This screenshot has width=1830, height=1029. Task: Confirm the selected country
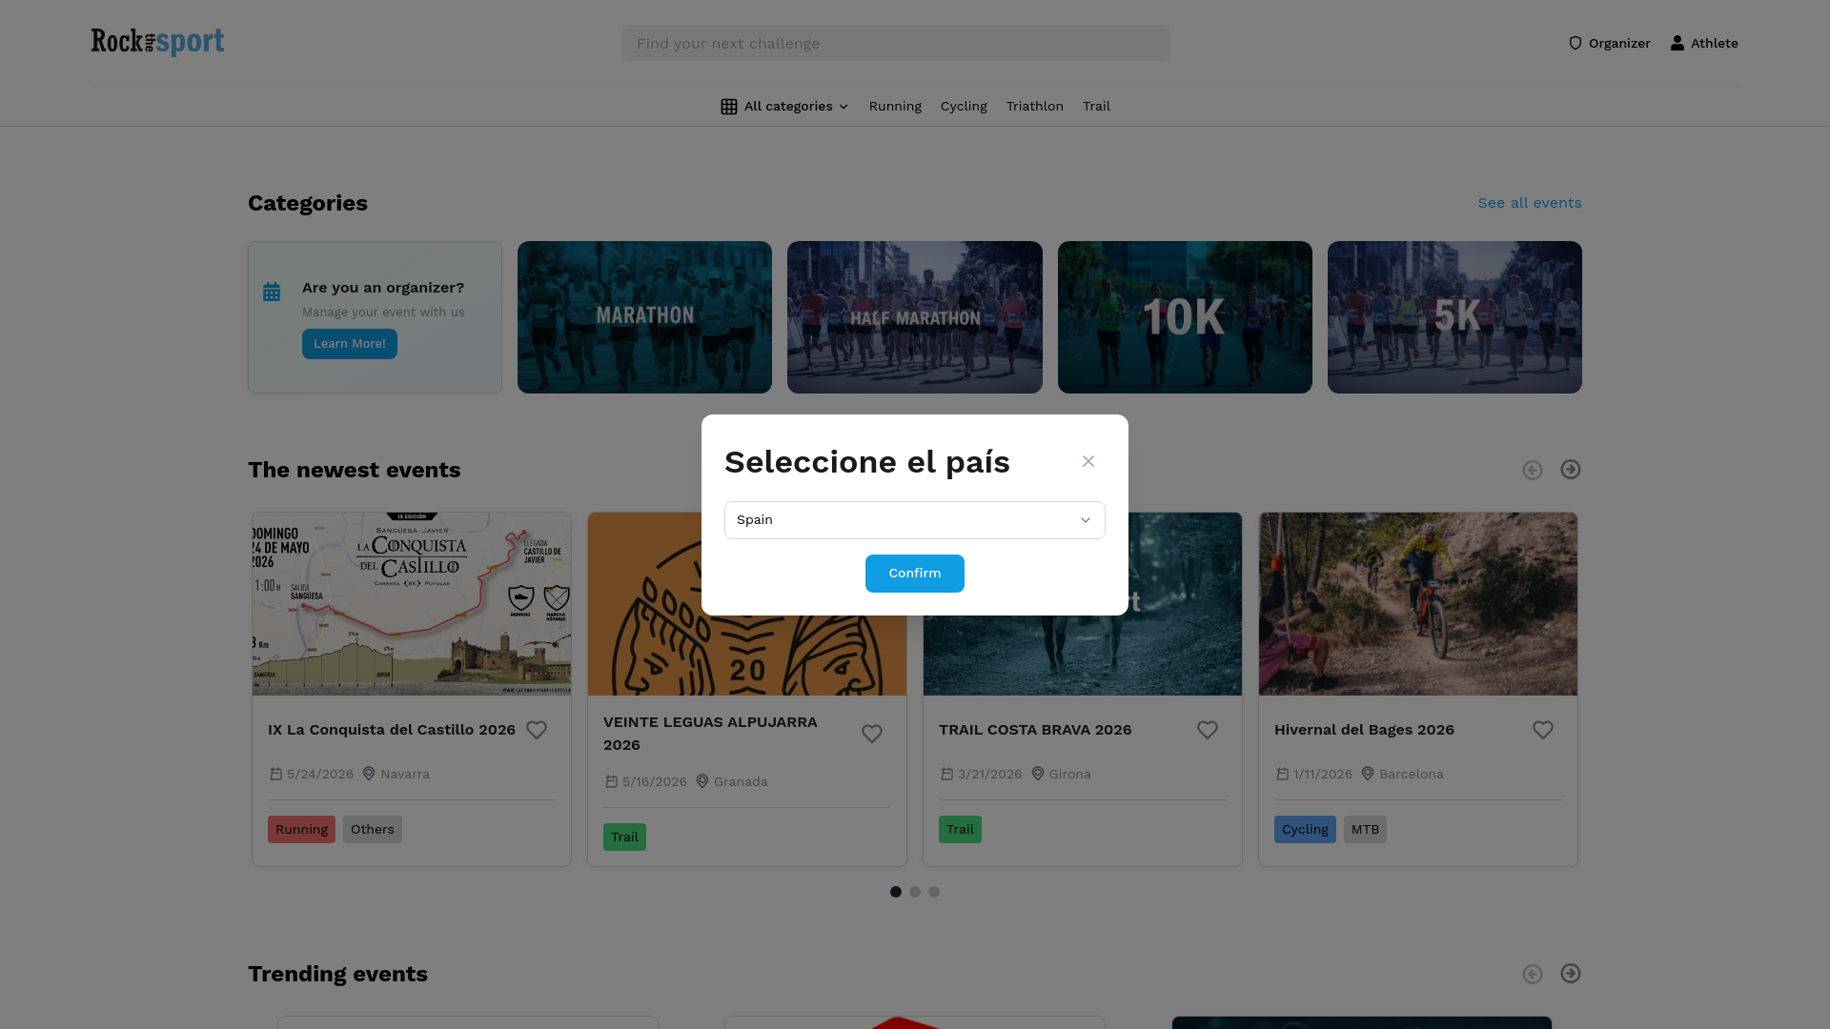click(915, 574)
